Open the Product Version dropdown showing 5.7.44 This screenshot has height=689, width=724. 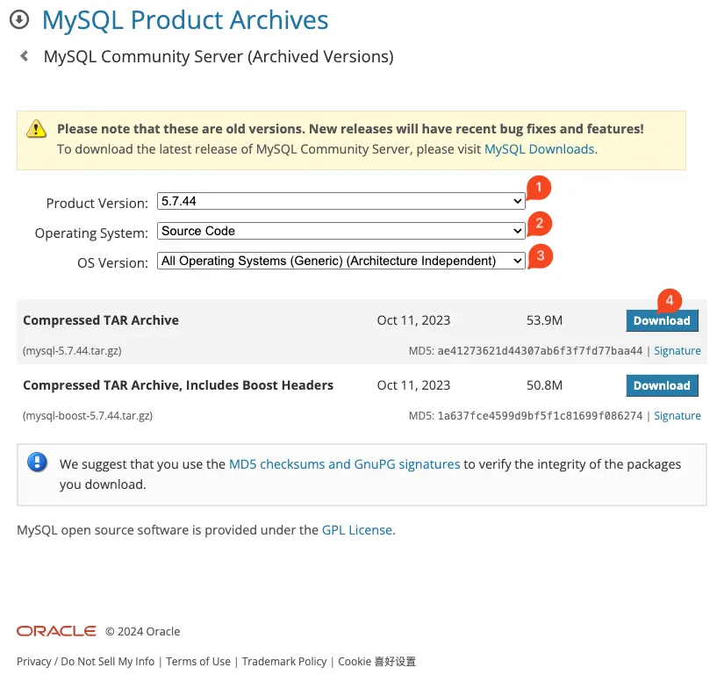click(340, 201)
